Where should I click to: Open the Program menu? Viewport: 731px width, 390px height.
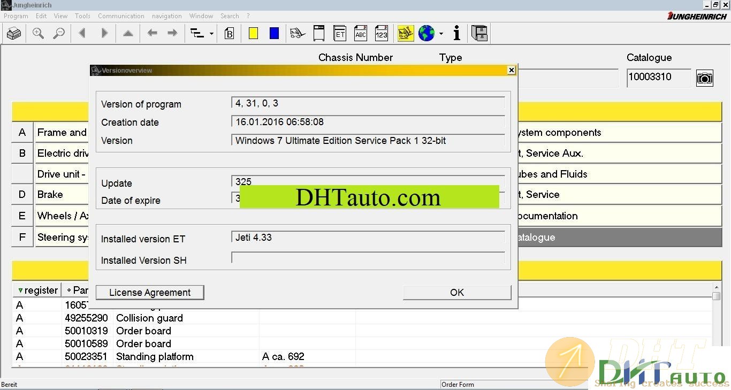coord(16,16)
